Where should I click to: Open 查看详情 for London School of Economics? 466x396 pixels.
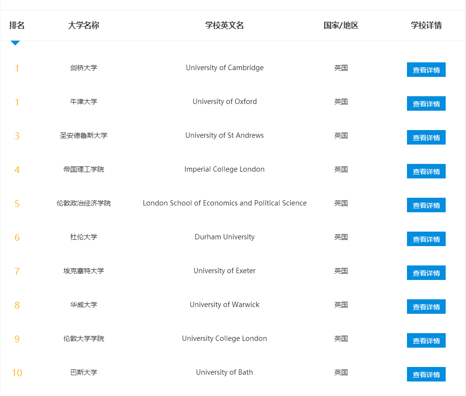click(x=426, y=205)
